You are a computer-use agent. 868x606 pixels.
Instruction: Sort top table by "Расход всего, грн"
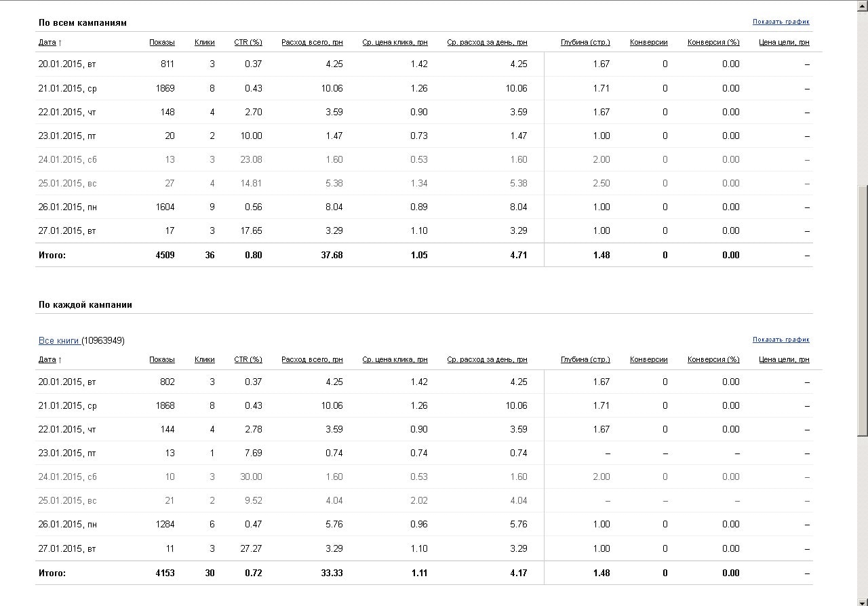[x=312, y=42]
